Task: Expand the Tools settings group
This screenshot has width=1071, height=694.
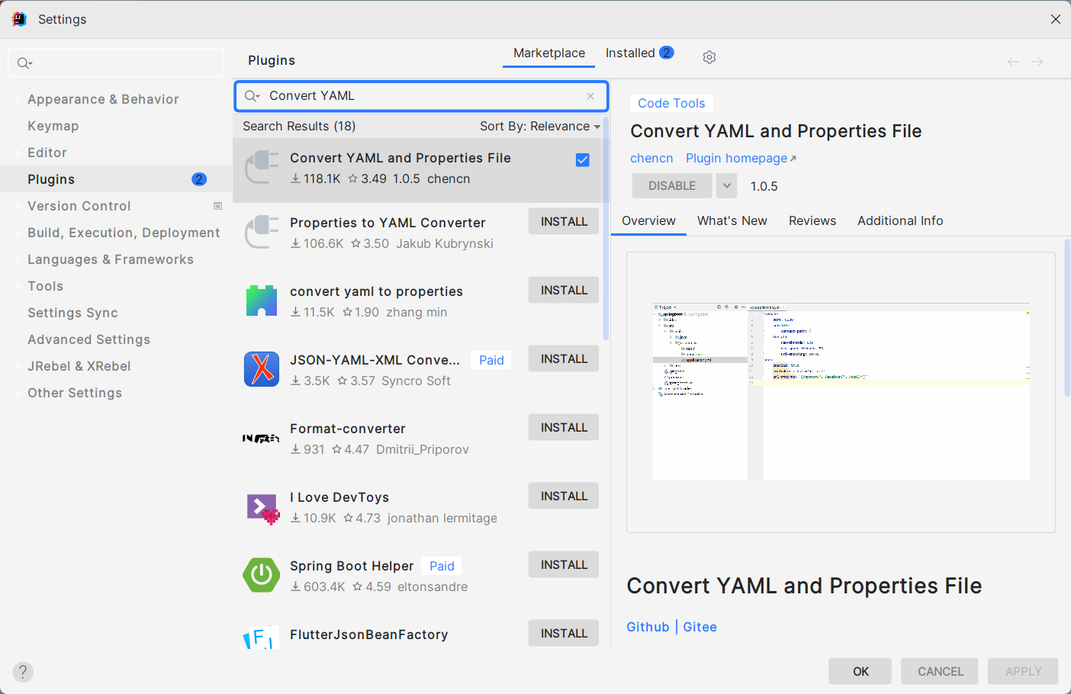Action: [x=17, y=286]
